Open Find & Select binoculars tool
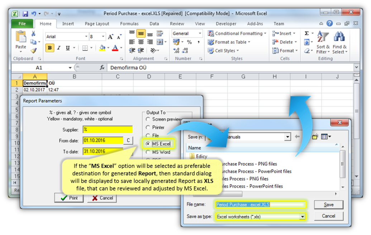The image size is (371, 235). tap(339, 43)
